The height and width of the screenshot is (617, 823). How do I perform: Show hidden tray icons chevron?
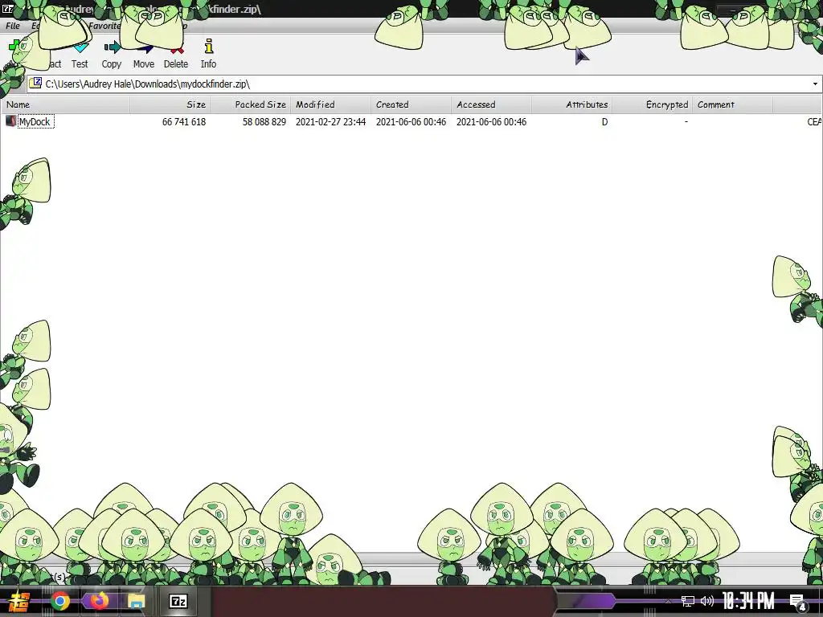click(668, 601)
